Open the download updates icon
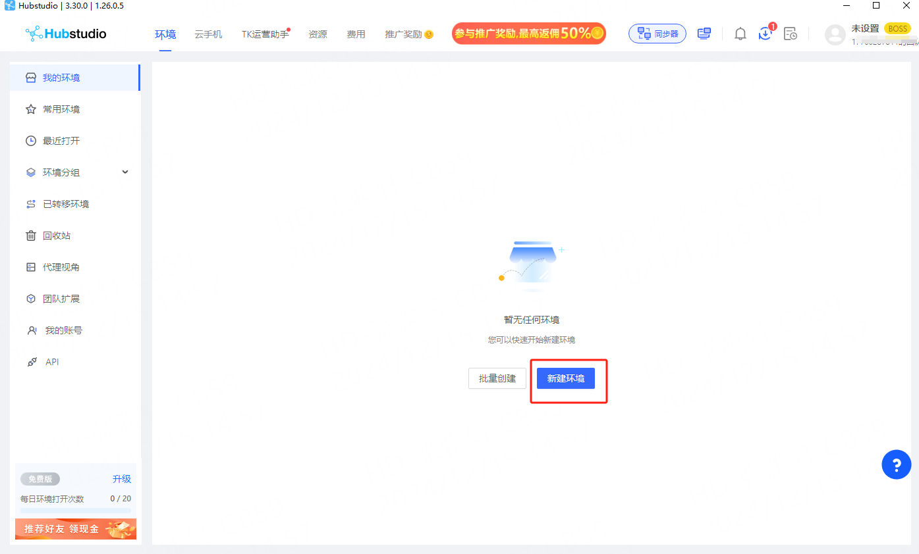Image resolution: width=919 pixels, height=554 pixels. click(x=765, y=34)
